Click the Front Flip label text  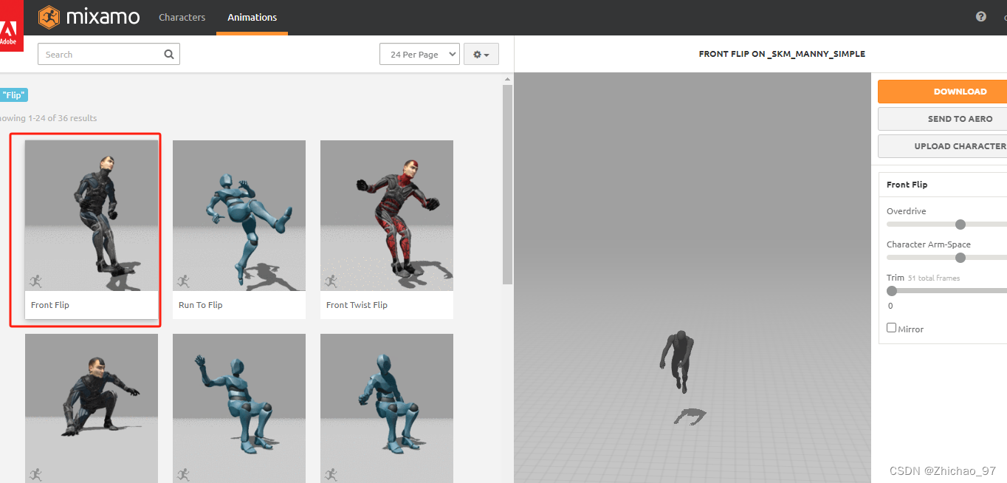[50, 305]
